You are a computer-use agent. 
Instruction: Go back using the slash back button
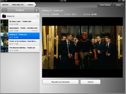tap(4, 10)
